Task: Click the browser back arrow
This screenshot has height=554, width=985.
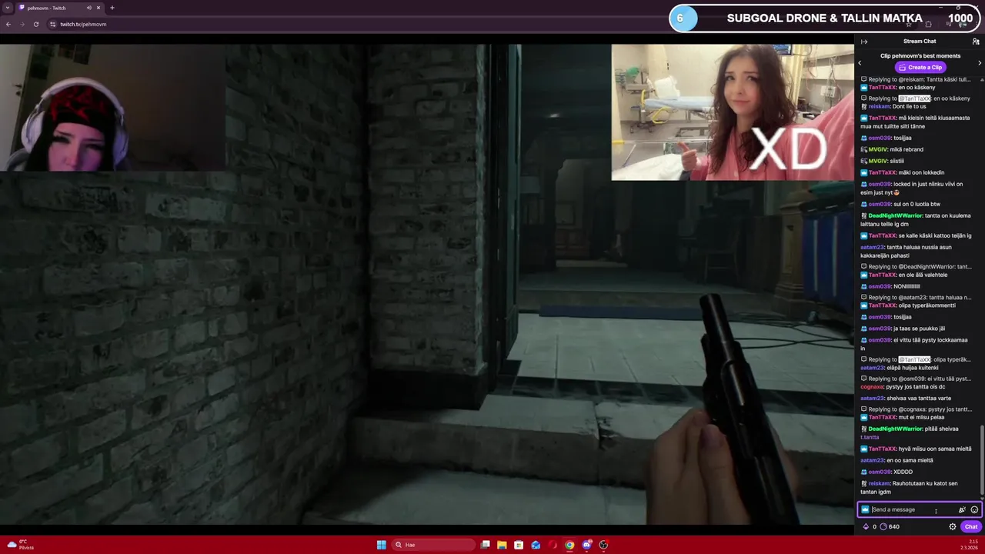Action: pos(8,24)
